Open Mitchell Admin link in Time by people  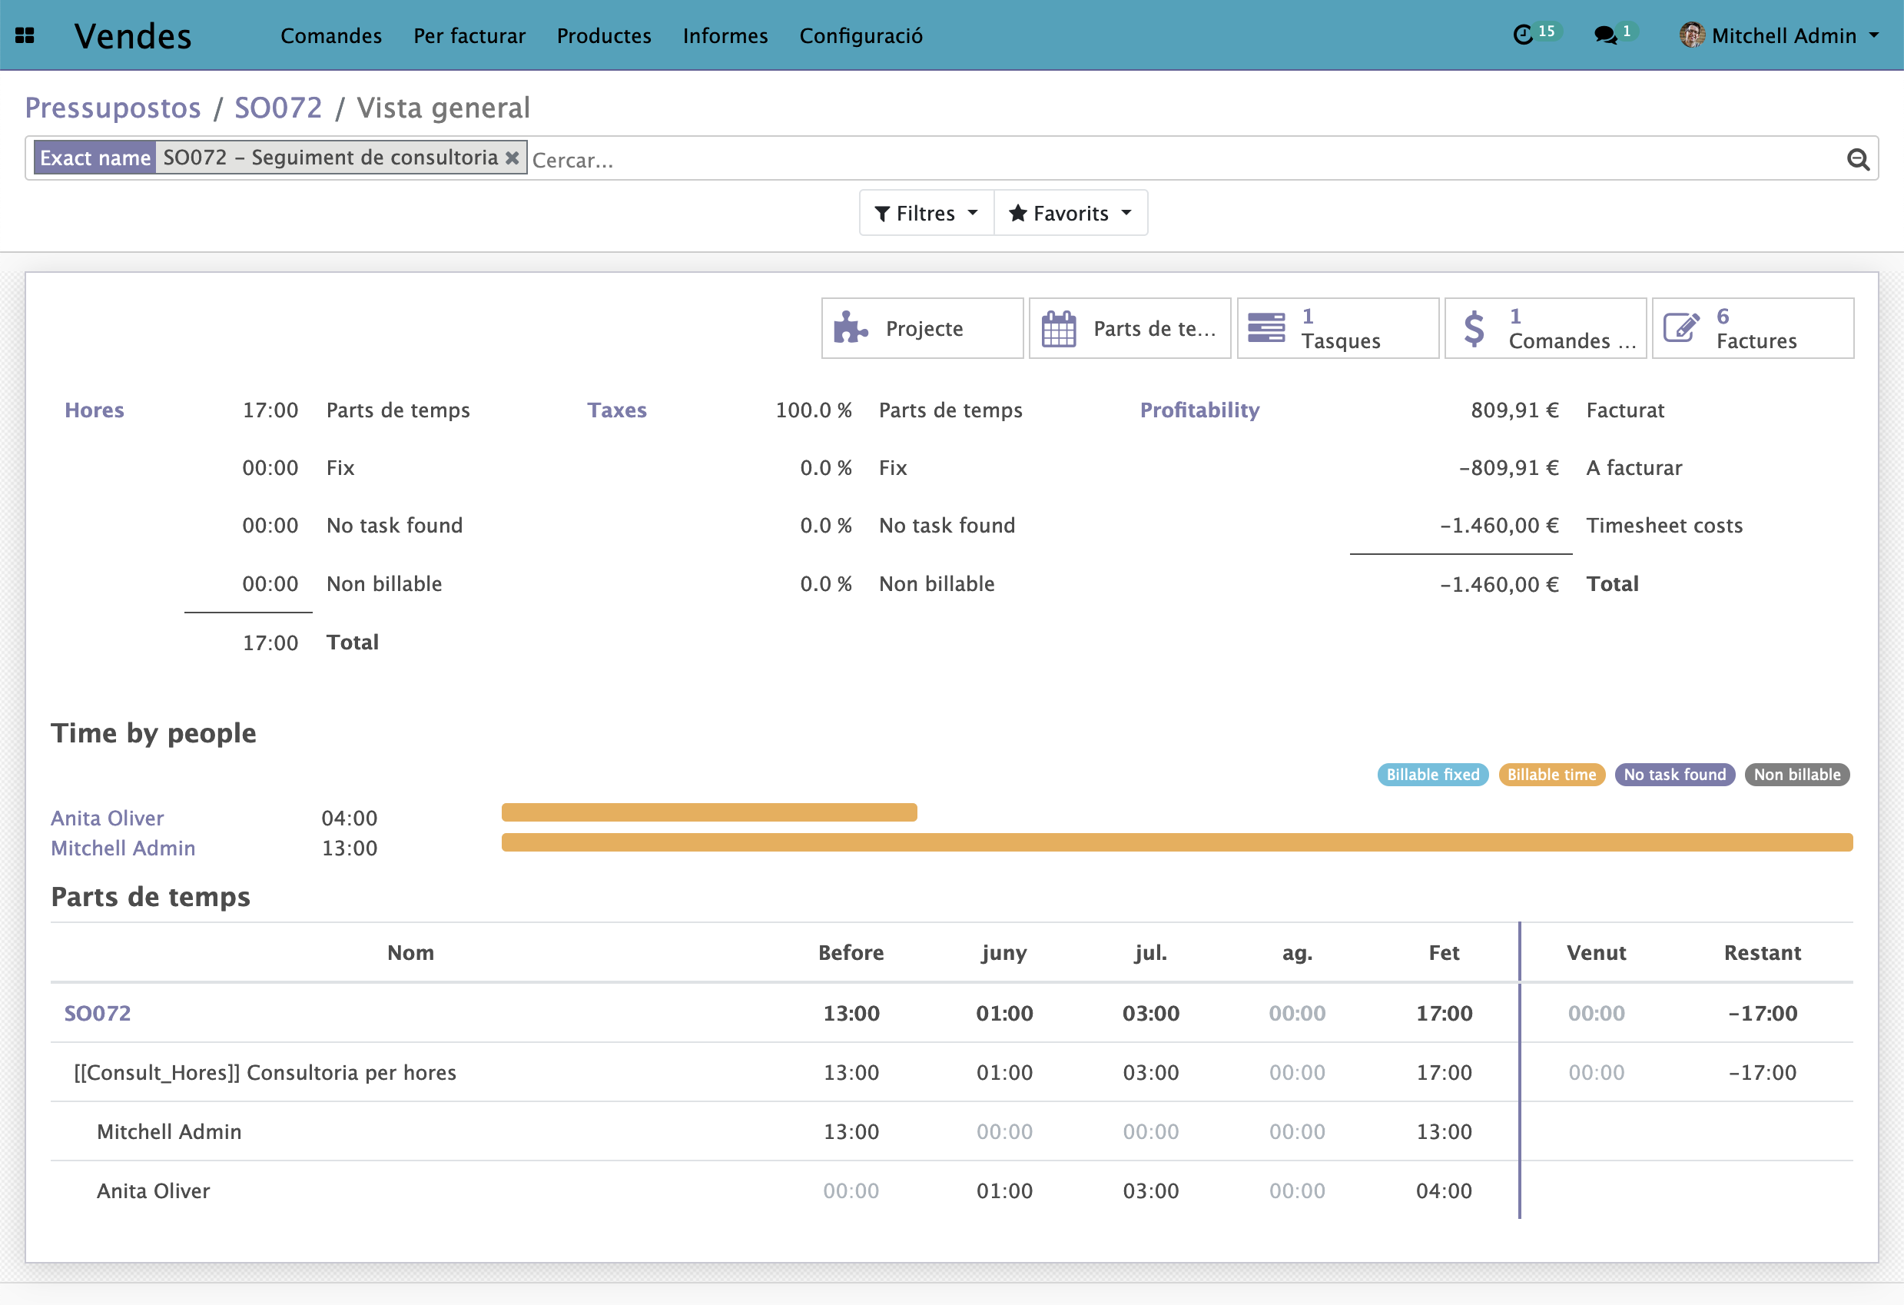[123, 848]
